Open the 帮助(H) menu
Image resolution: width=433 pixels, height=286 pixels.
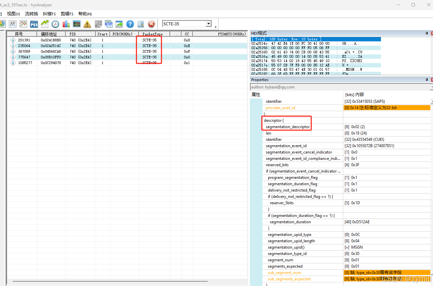click(85, 14)
